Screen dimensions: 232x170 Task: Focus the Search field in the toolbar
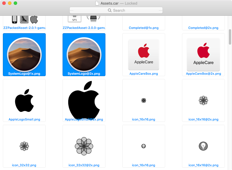point(116,10)
